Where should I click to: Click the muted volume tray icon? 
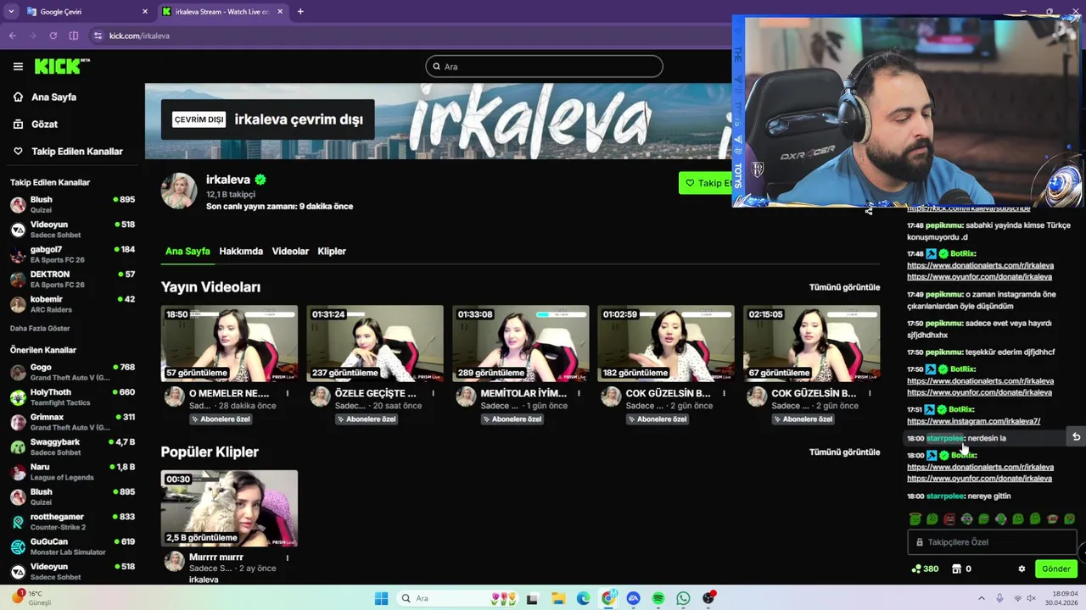pyautogui.click(x=1032, y=598)
